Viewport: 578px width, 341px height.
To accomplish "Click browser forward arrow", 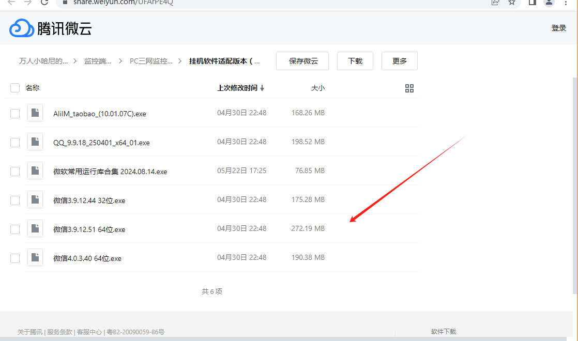I will point(27,2).
